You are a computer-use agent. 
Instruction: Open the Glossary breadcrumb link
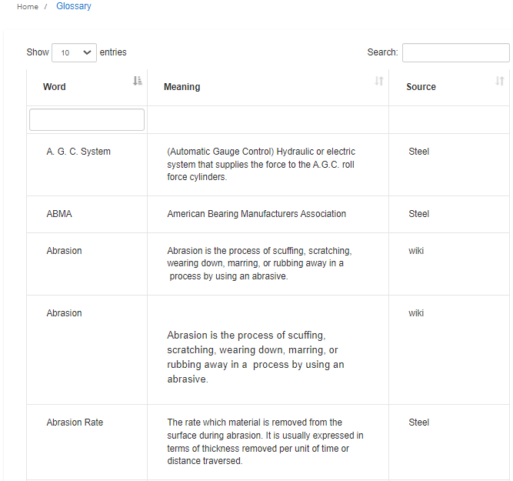(74, 6)
